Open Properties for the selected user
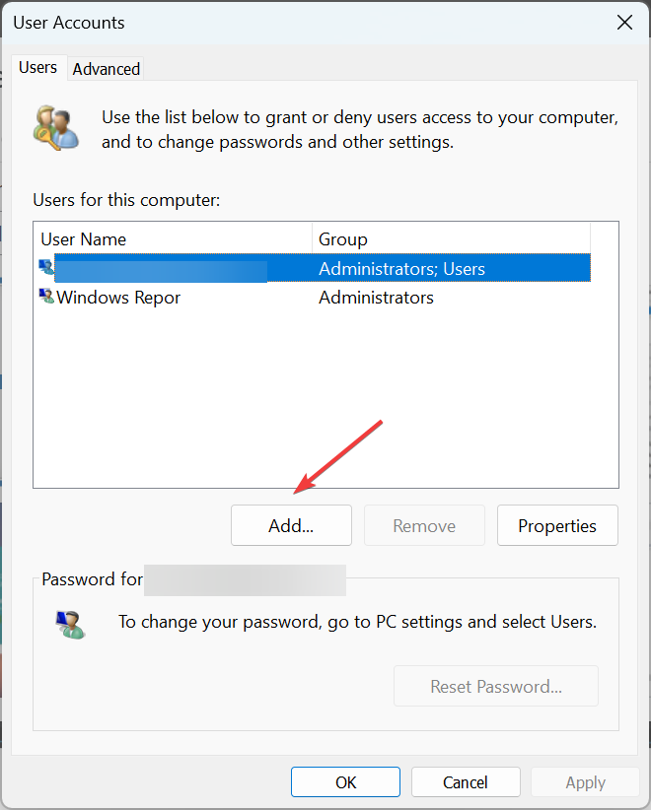Image resolution: width=651 pixels, height=810 pixels. [557, 525]
